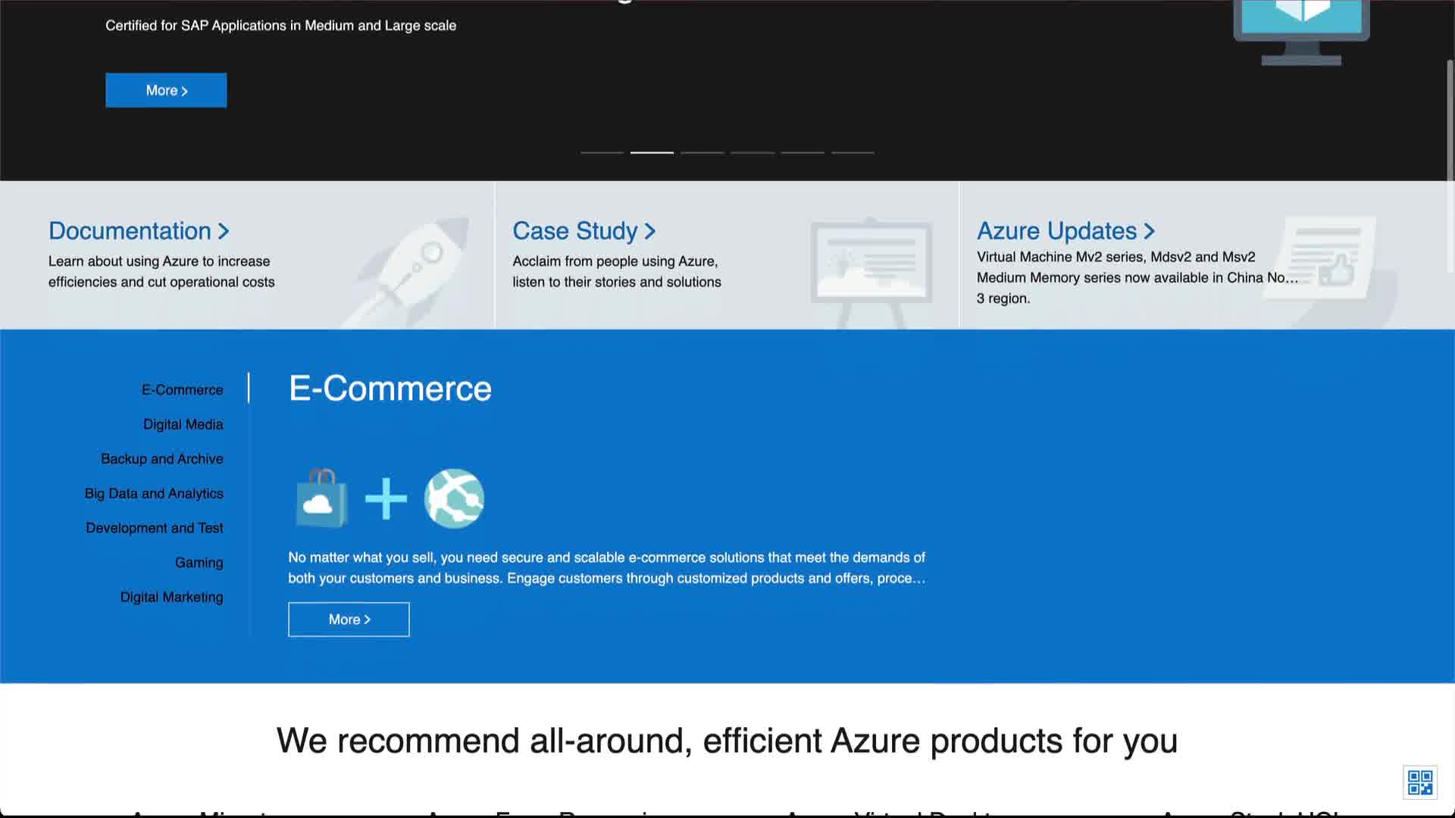Viewport: 1455px width, 818px height.
Task: Switch to the Digital Media tab
Action: point(183,425)
